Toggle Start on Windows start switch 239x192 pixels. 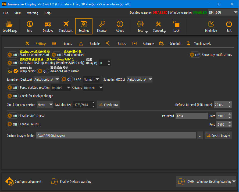click(x=12, y=55)
